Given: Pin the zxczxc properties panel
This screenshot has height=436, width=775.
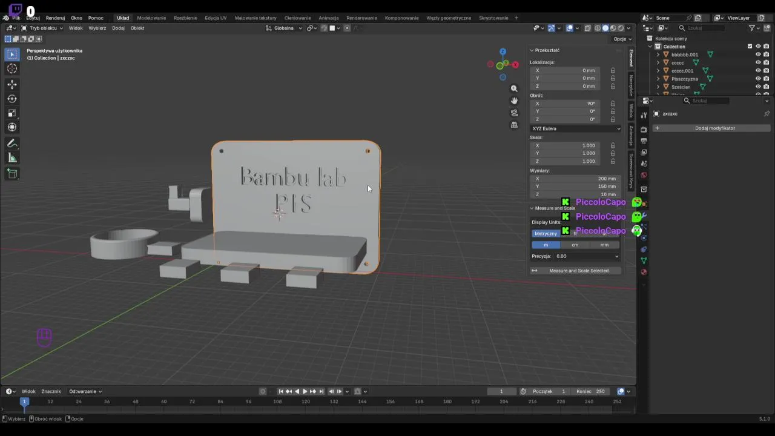Looking at the screenshot, I should point(767,114).
